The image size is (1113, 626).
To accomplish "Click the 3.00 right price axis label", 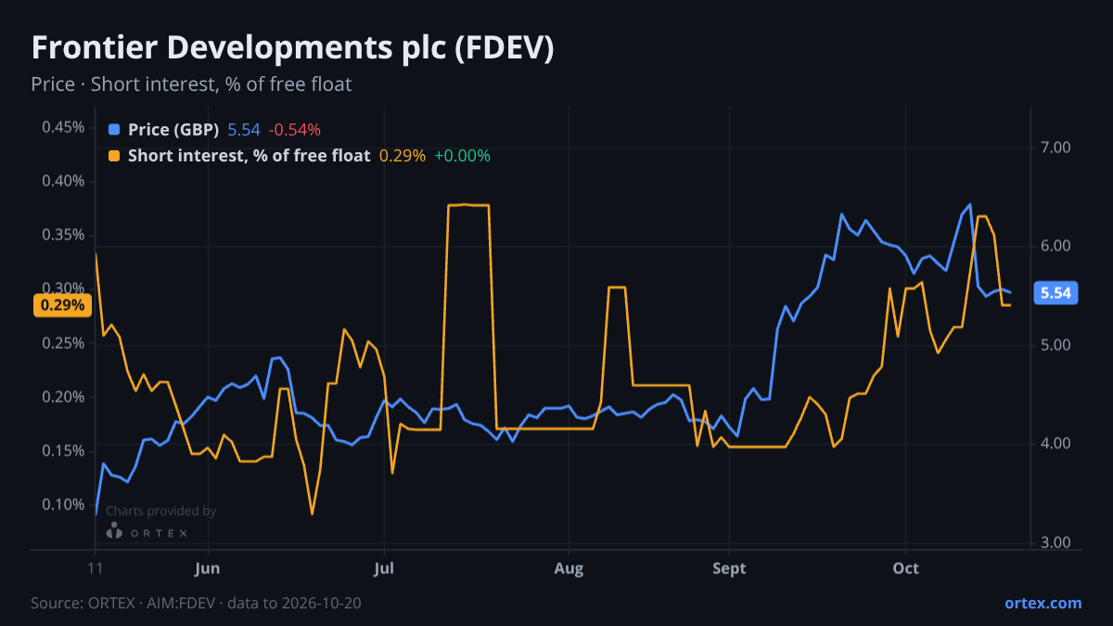I will (x=1056, y=543).
